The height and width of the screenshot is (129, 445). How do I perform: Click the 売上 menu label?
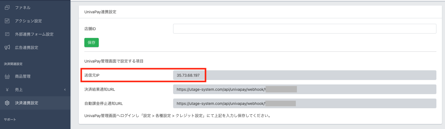pos(19,90)
